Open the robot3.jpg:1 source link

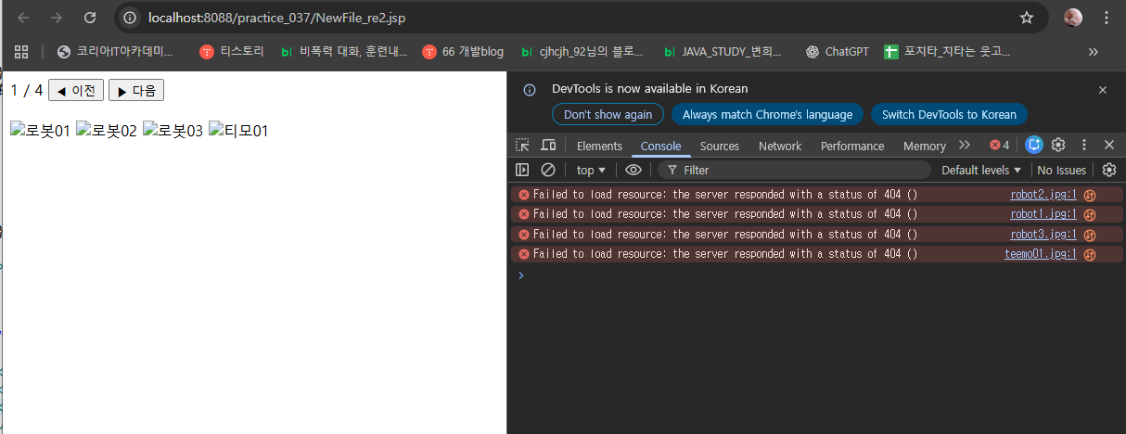tap(1043, 235)
